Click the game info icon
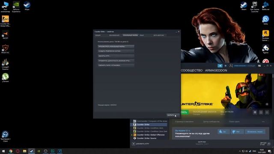Screen dimensions: 274x154 point(261,112)
